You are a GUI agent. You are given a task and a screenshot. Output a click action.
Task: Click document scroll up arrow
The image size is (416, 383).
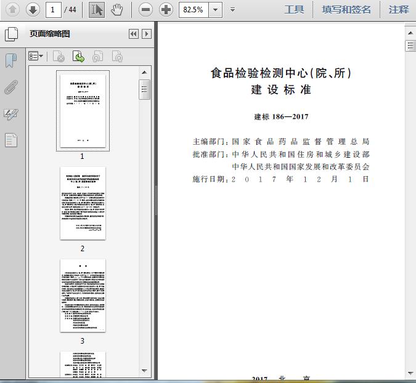click(x=410, y=33)
